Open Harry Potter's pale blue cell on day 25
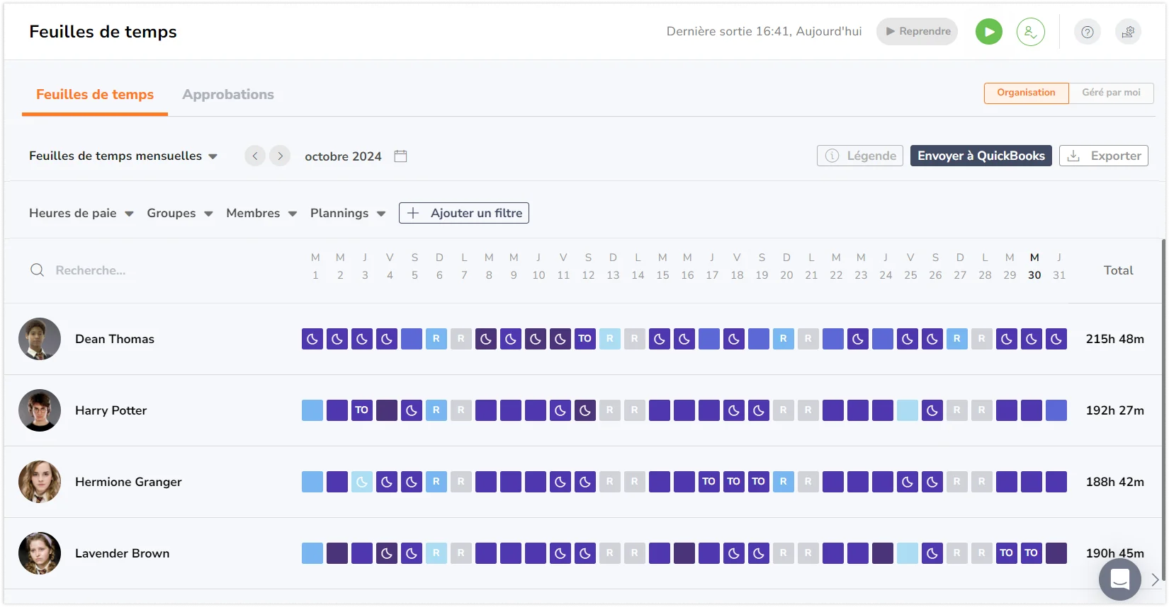The width and height of the screenshot is (1169, 607). pos(908,410)
